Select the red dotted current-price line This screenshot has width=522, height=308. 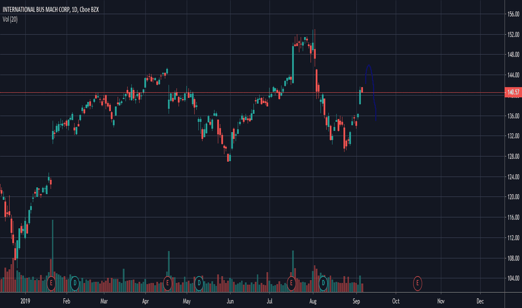pyautogui.click(x=253, y=92)
